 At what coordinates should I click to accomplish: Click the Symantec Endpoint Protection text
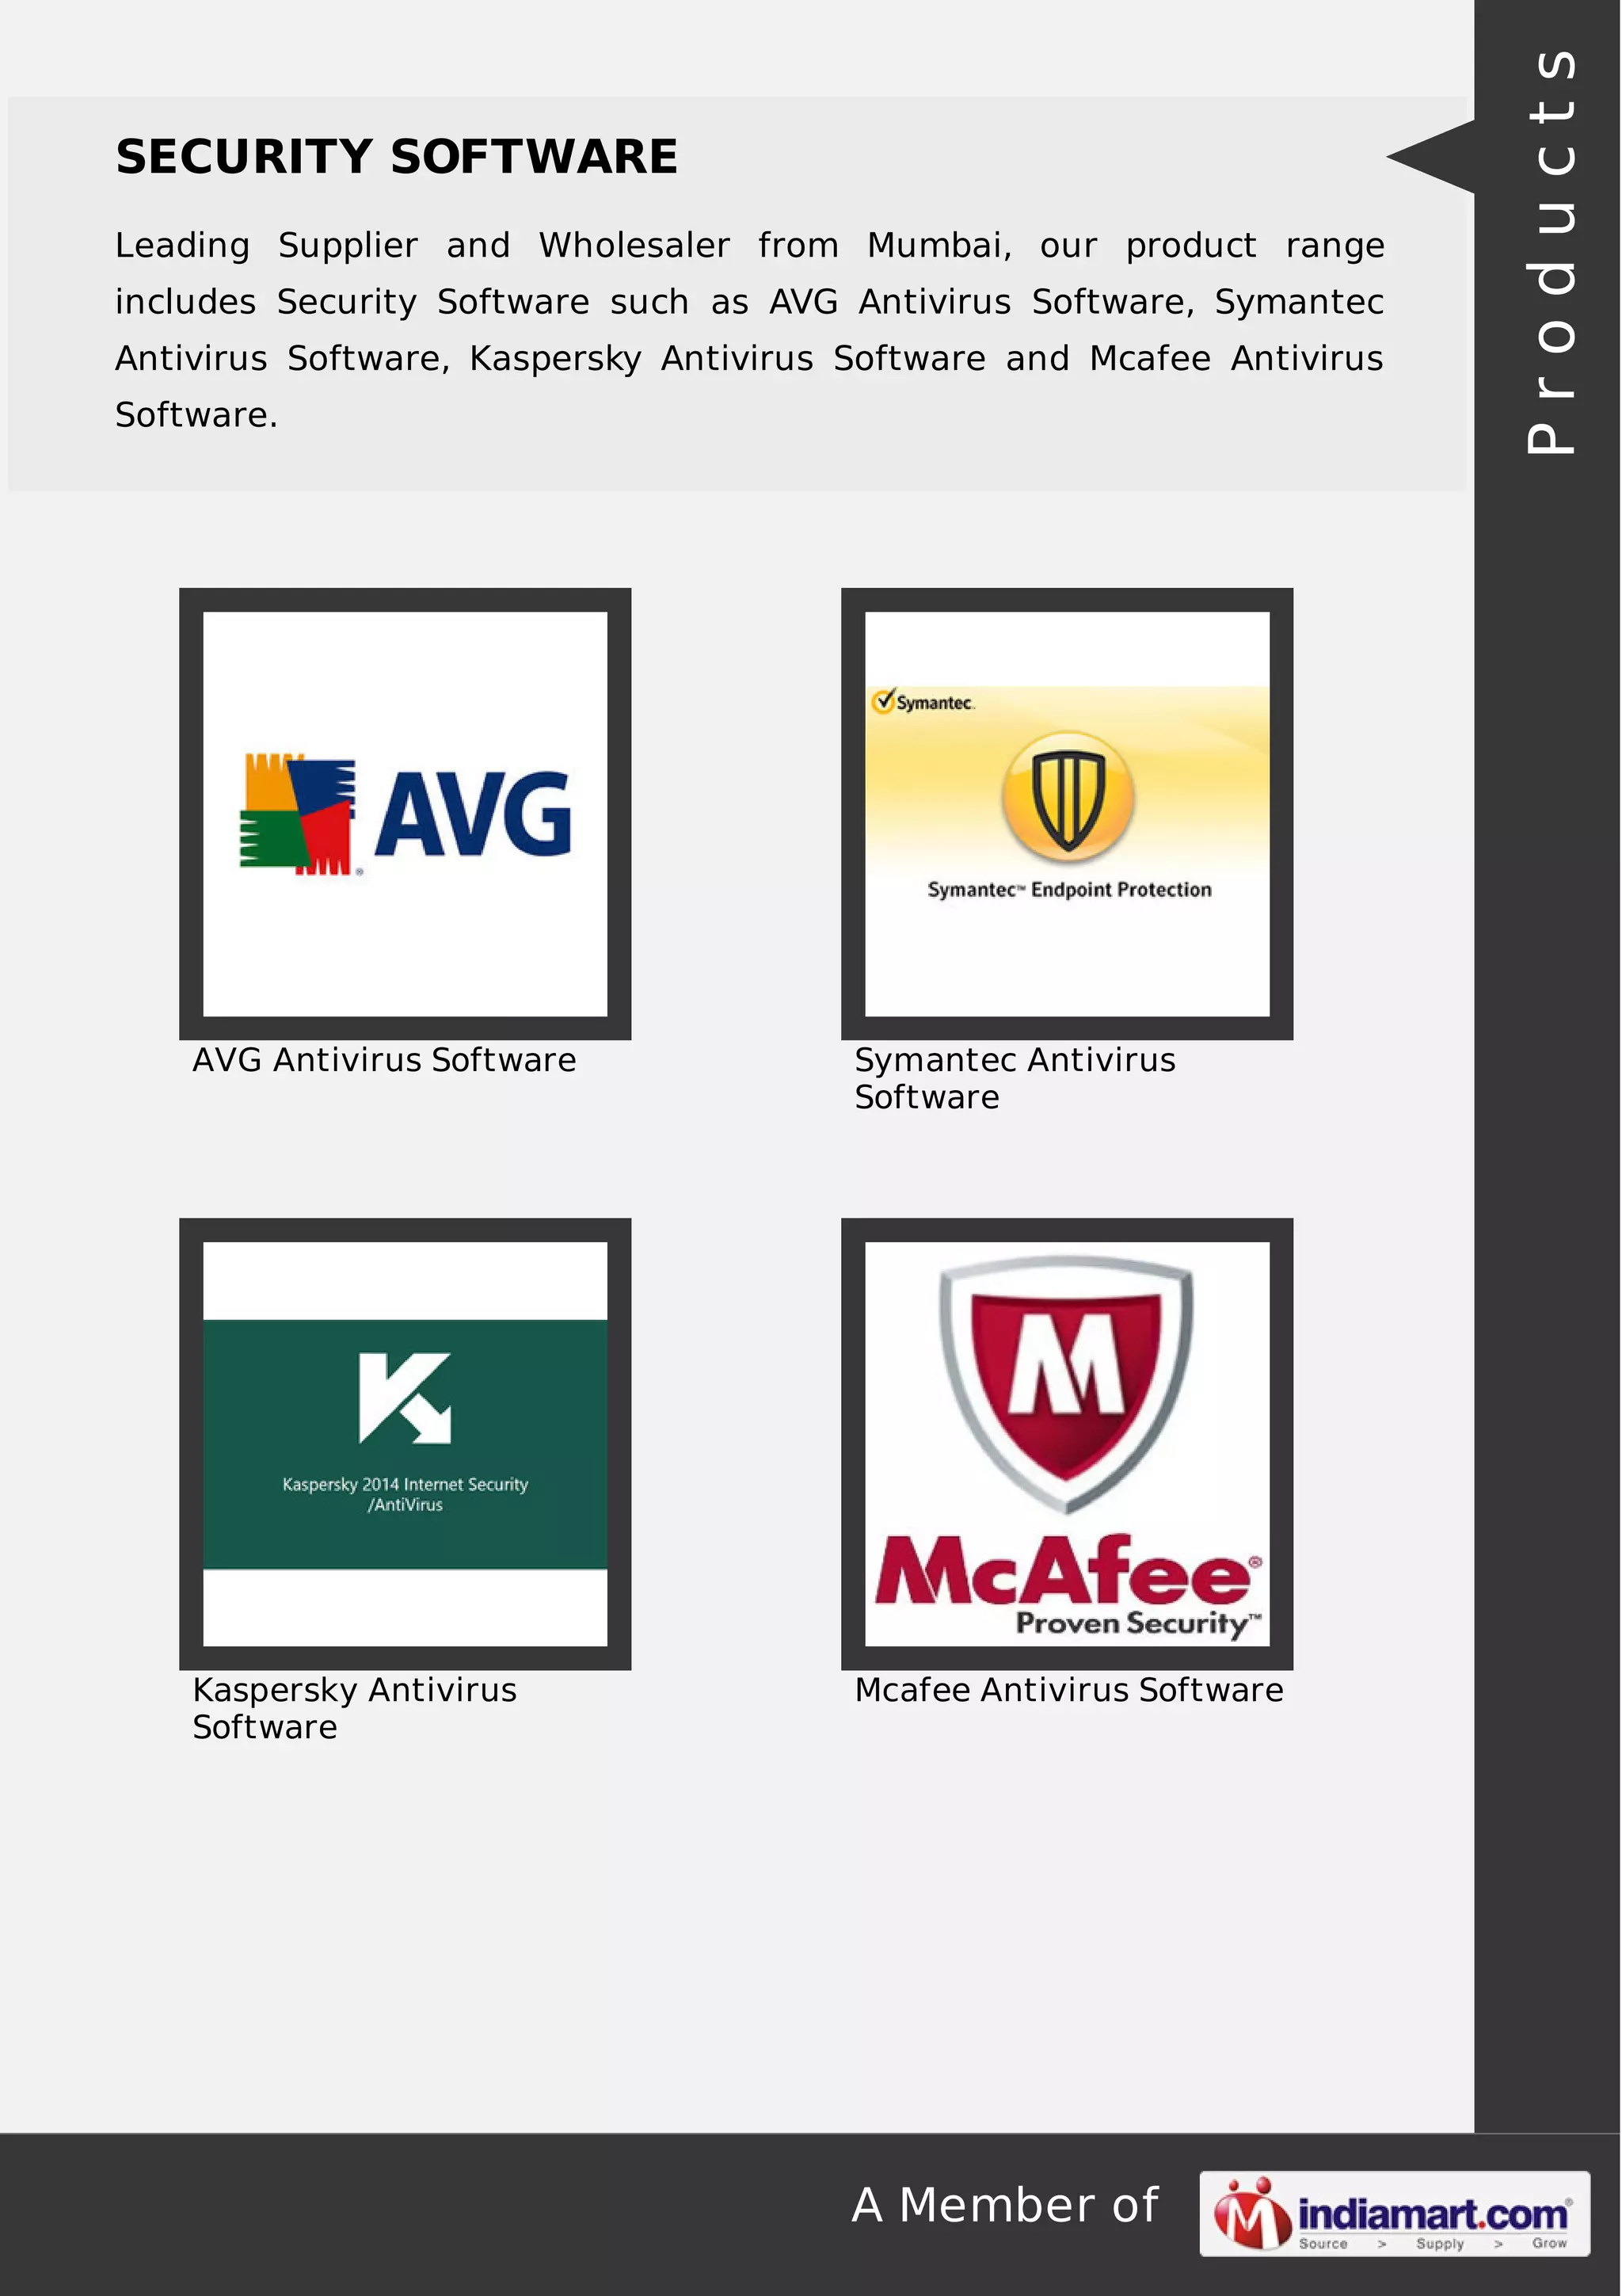1068,890
